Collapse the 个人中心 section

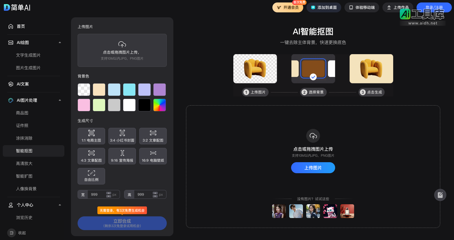(x=60, y=205)
